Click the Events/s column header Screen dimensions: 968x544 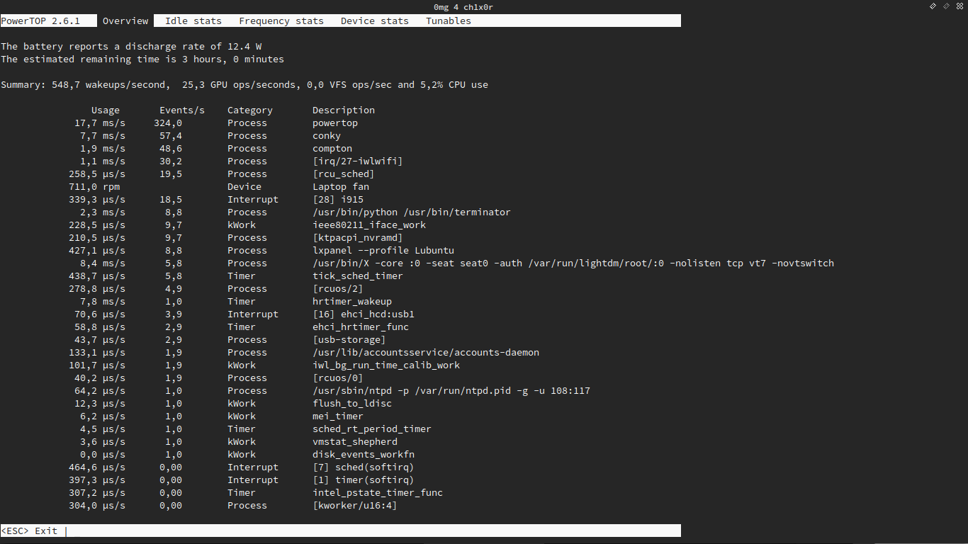pos(182,110)
